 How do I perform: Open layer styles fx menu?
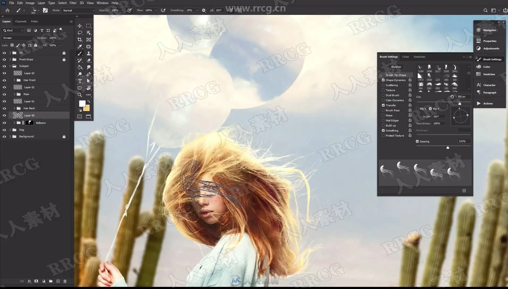29,281
